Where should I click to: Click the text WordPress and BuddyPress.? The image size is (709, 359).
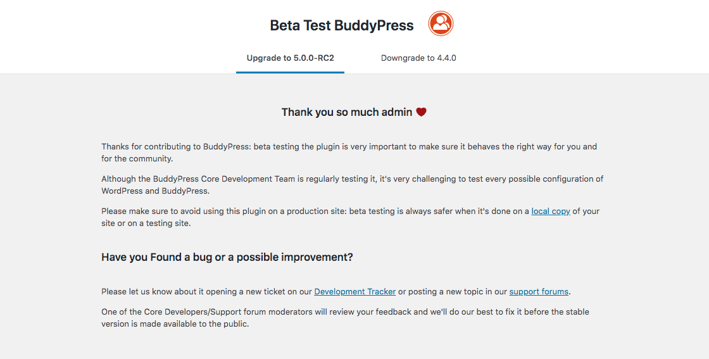155,191
